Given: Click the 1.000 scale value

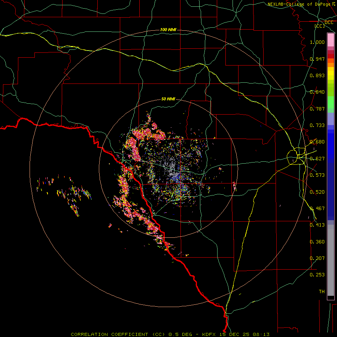Looking at the screenshot, I should (317, 42).
